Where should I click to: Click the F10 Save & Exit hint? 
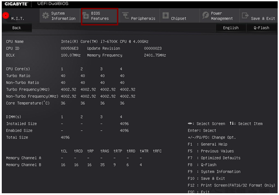pyautogui.click(x=206, y=178)
